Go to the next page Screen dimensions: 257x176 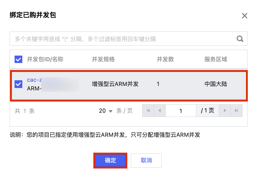point(225,111)
